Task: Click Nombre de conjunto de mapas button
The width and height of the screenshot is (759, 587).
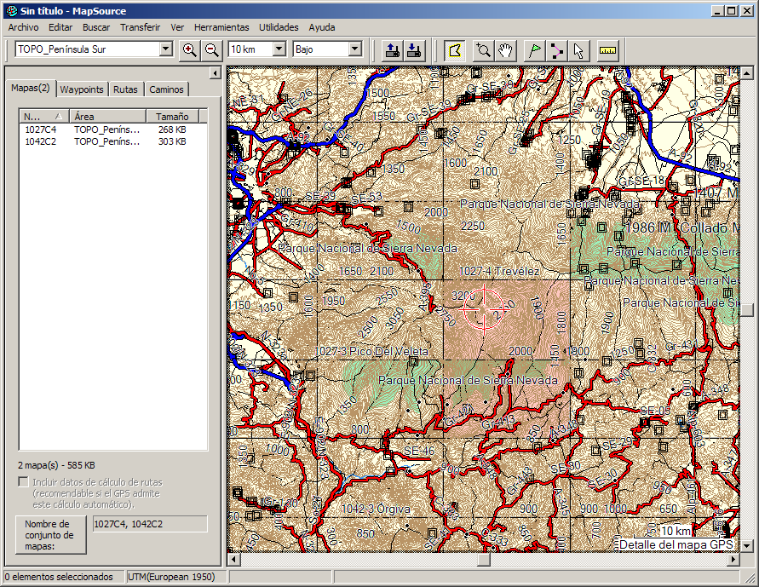Action: click(51, 535)
